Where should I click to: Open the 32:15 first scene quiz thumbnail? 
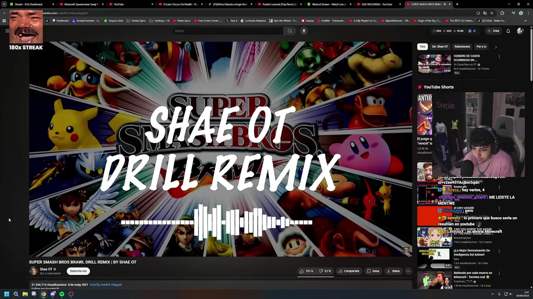click(434, 237)
